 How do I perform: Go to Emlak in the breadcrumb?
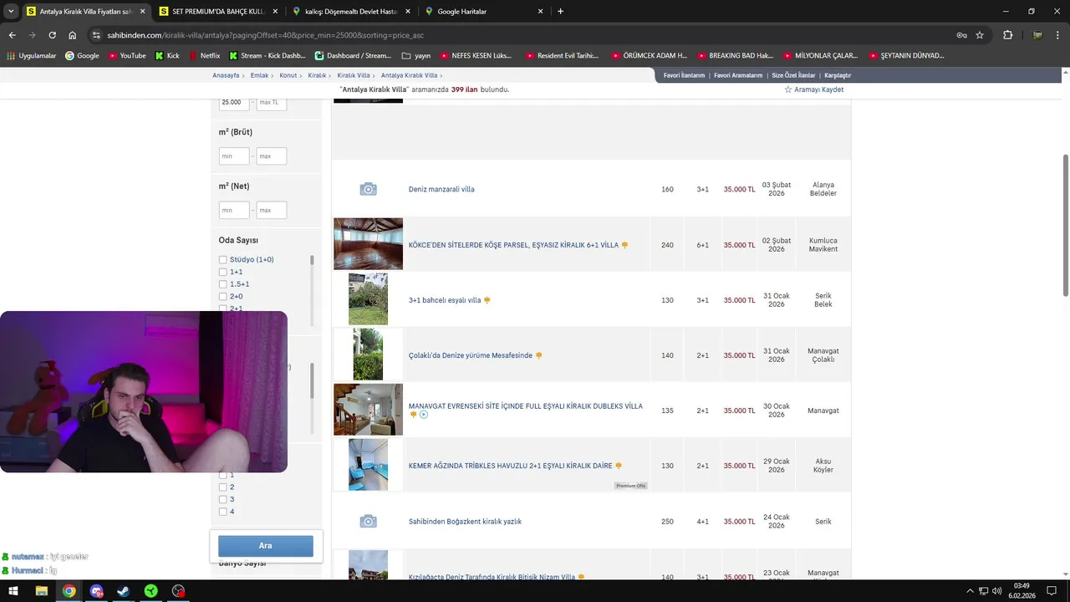pyautogui.click(x=260, y=75)
